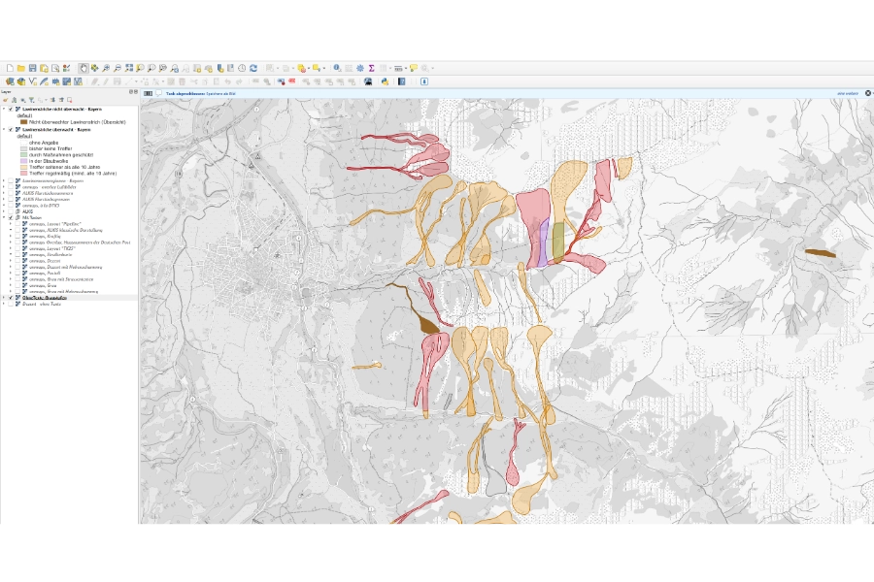Enable the onmaps, Pastell layer checkbox
Image resolution: width=874 pixels, height=582 pixels.
pyautogui.click(x=17, y=274)
